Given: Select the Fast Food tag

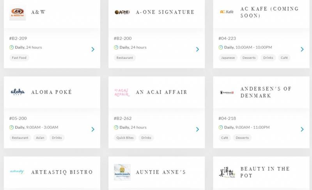Looking at the screenshot, I should tap(19, 58).
